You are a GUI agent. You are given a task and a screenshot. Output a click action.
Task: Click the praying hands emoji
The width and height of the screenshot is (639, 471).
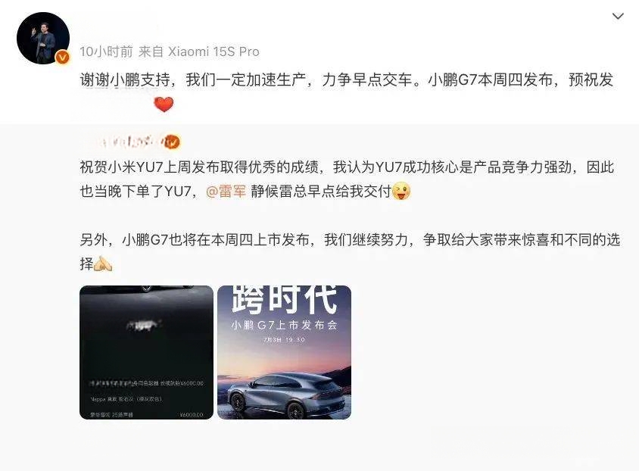tap(103, 264)
